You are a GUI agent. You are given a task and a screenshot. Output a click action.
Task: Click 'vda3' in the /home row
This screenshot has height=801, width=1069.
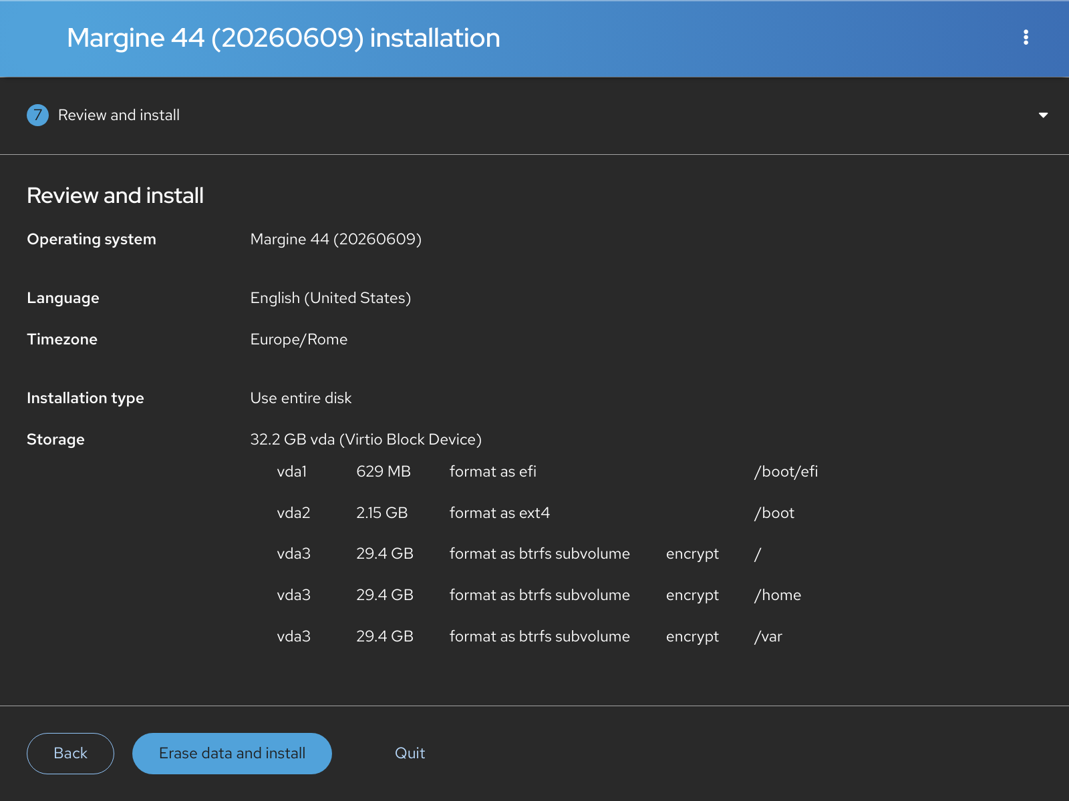tap(293, 595)
